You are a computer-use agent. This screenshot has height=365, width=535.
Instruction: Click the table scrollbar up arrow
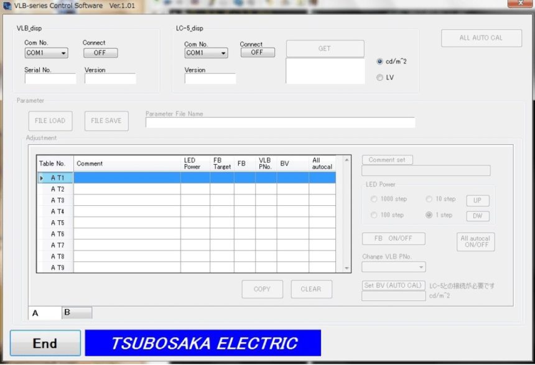coord(347,160)
